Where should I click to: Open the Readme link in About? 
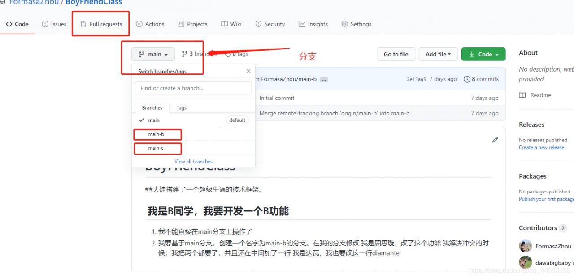[540, 95]
